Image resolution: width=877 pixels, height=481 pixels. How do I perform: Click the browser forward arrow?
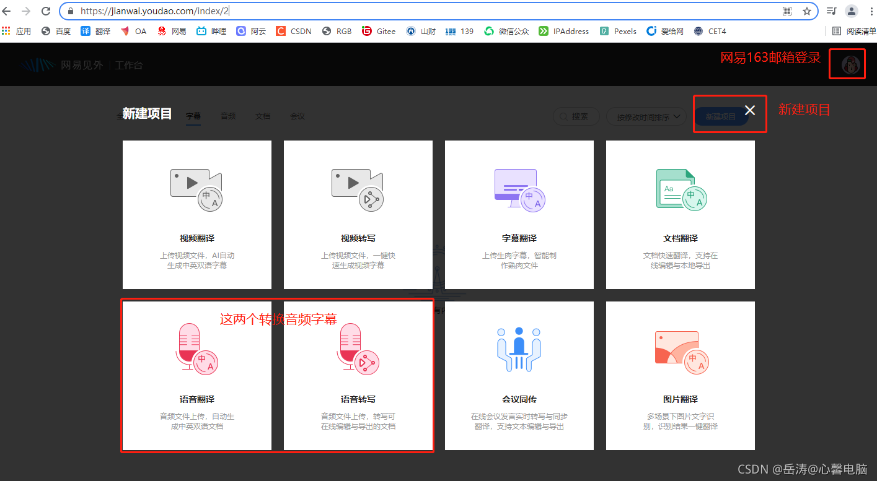(26, 11)
